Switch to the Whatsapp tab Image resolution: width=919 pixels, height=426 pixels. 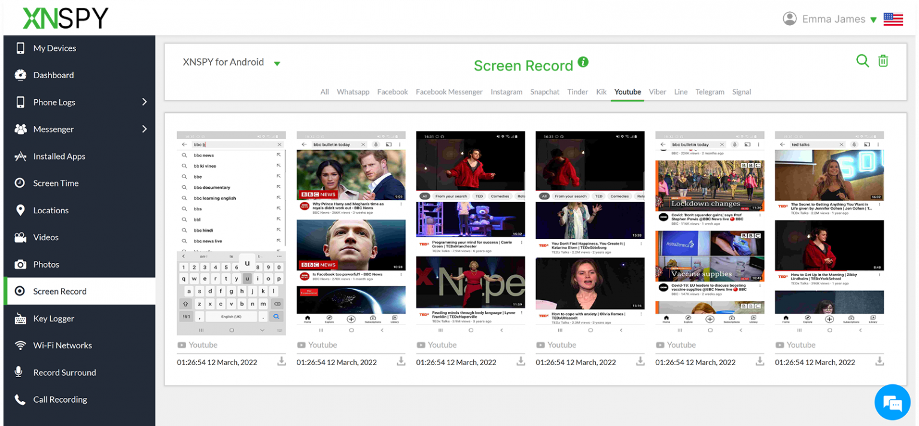pos(353,92)
